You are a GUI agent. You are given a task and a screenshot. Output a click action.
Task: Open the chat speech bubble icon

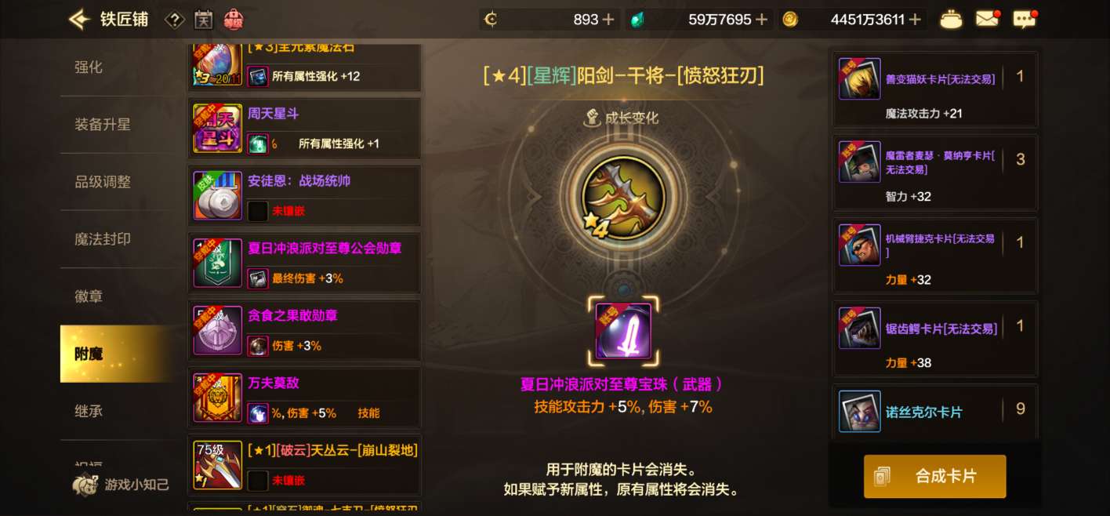[1025, 19]
